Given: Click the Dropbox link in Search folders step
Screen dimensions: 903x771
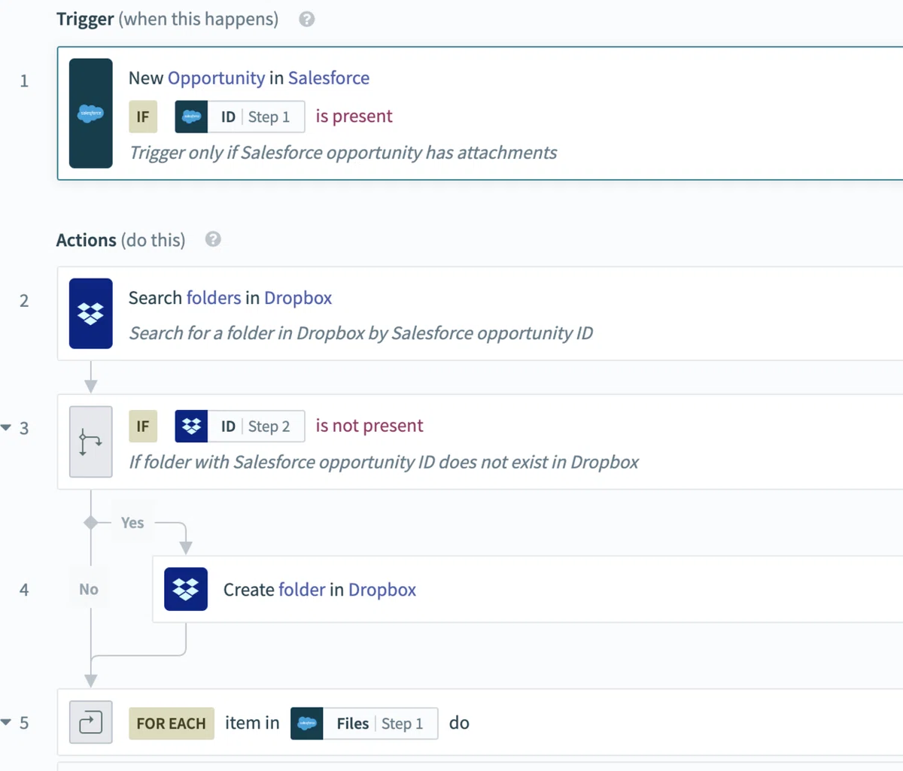Looking at the screenshot, I should 298,298.
